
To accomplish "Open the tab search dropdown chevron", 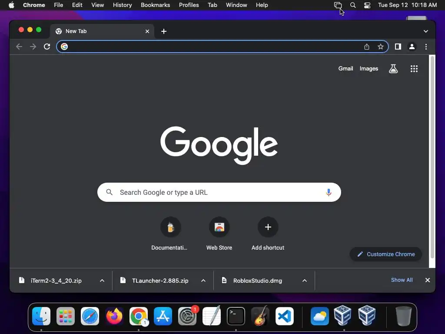I will click(426, 31).
